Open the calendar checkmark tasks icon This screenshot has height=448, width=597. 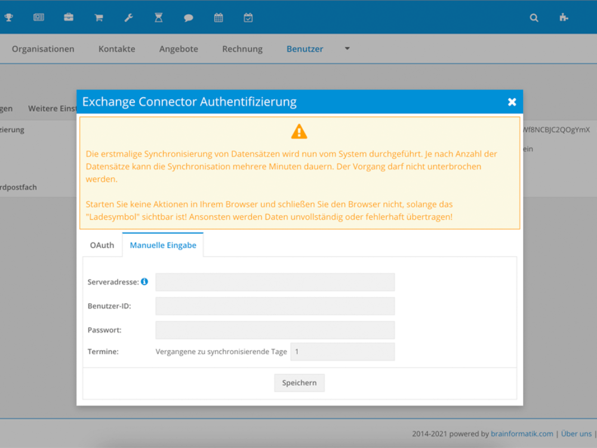(248, 18)
